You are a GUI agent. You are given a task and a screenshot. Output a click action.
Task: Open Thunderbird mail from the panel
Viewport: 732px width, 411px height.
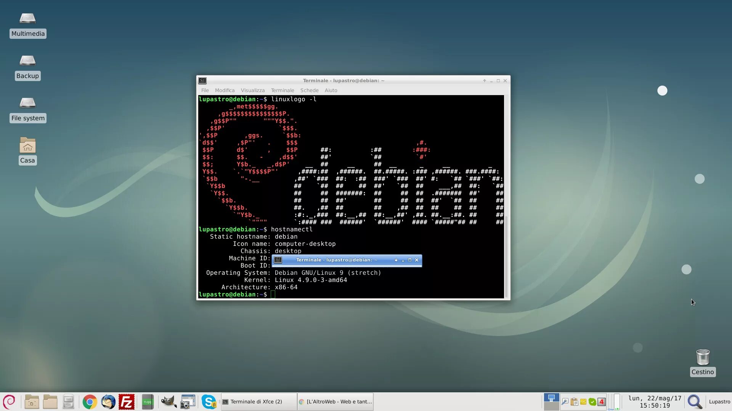coord(108,402)
